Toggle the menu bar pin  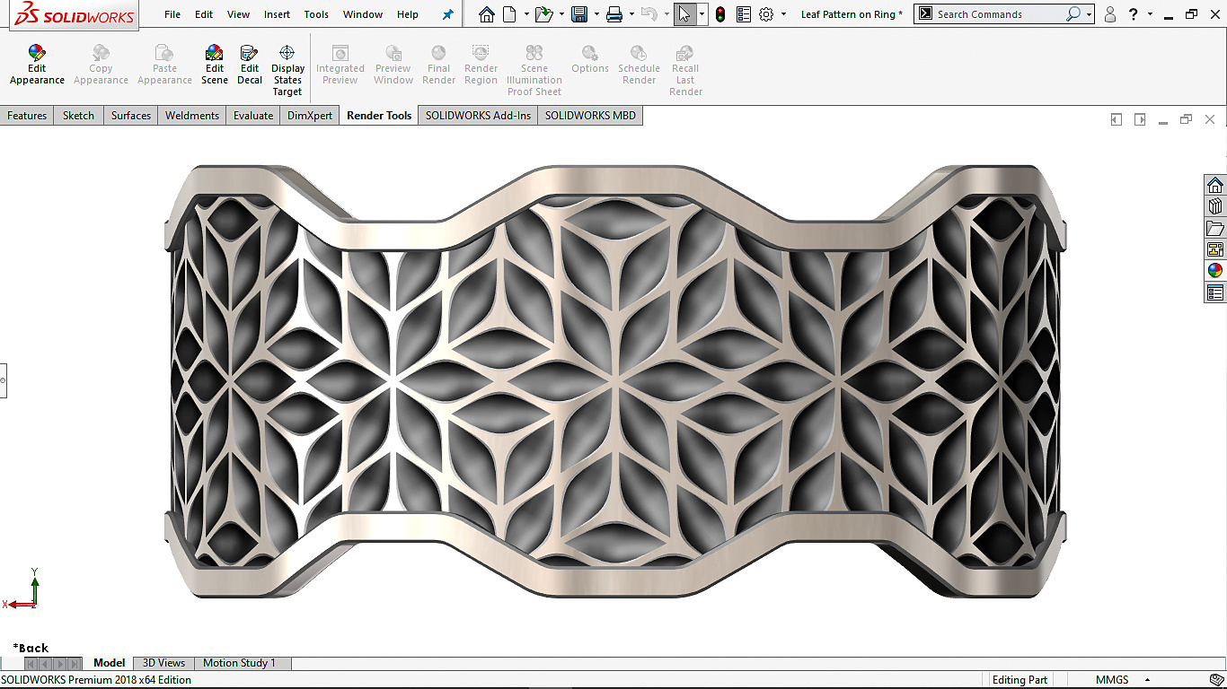click(448, 14)
